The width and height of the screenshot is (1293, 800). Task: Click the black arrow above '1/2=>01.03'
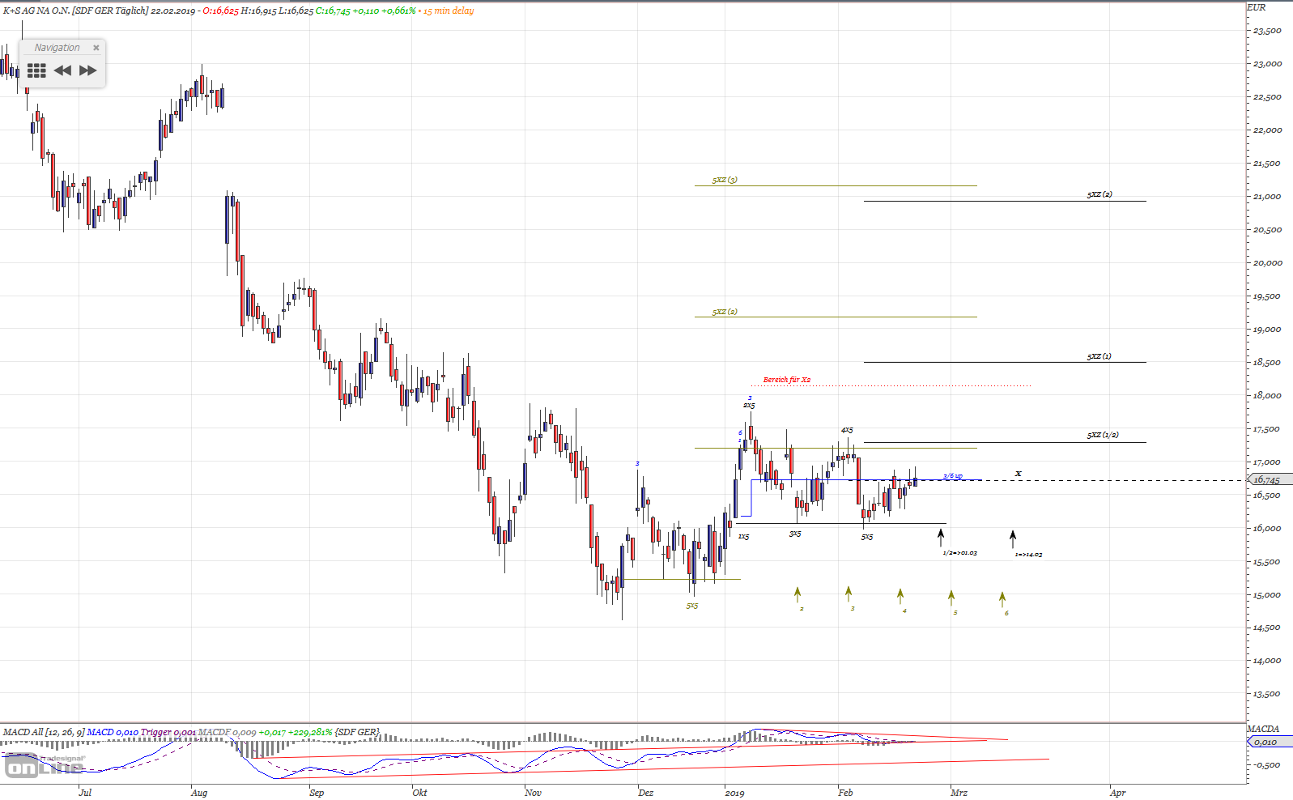tap(941, 537)
